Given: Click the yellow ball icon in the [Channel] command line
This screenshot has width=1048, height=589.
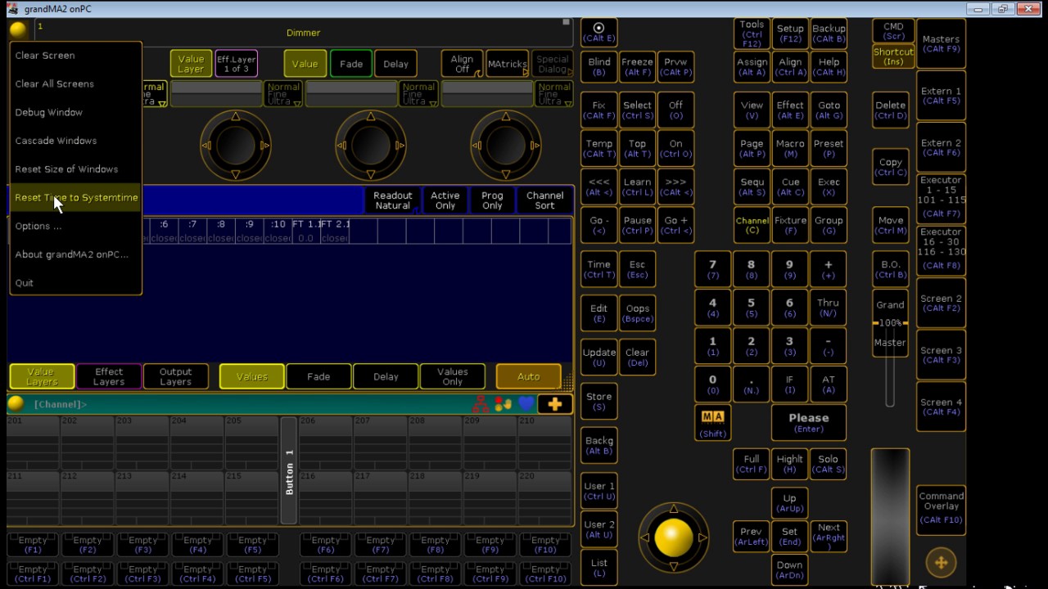Looking at the screenshot, I should [x=16, y=403].
